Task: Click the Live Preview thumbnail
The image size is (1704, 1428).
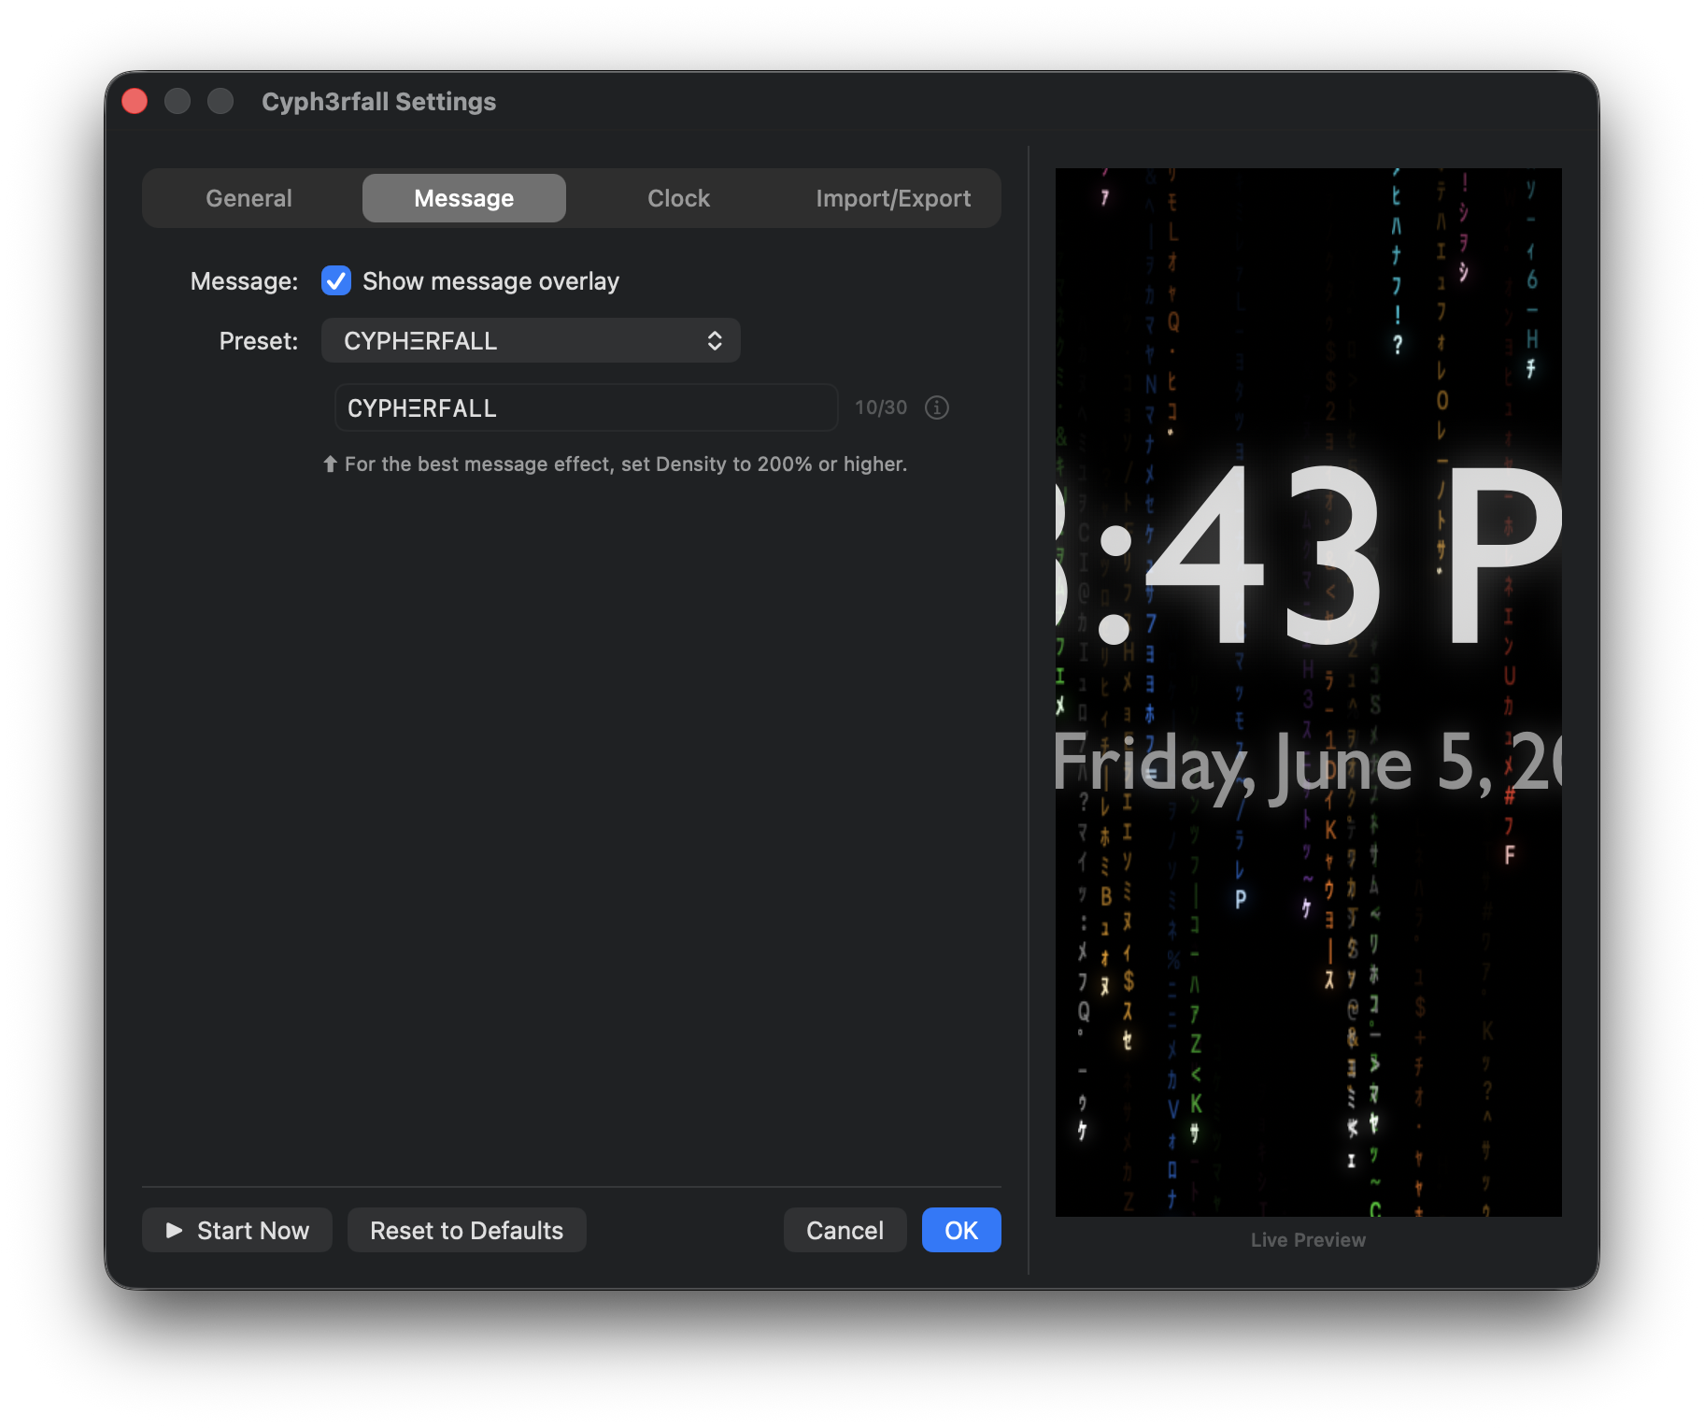Action: coord(1308,692)
